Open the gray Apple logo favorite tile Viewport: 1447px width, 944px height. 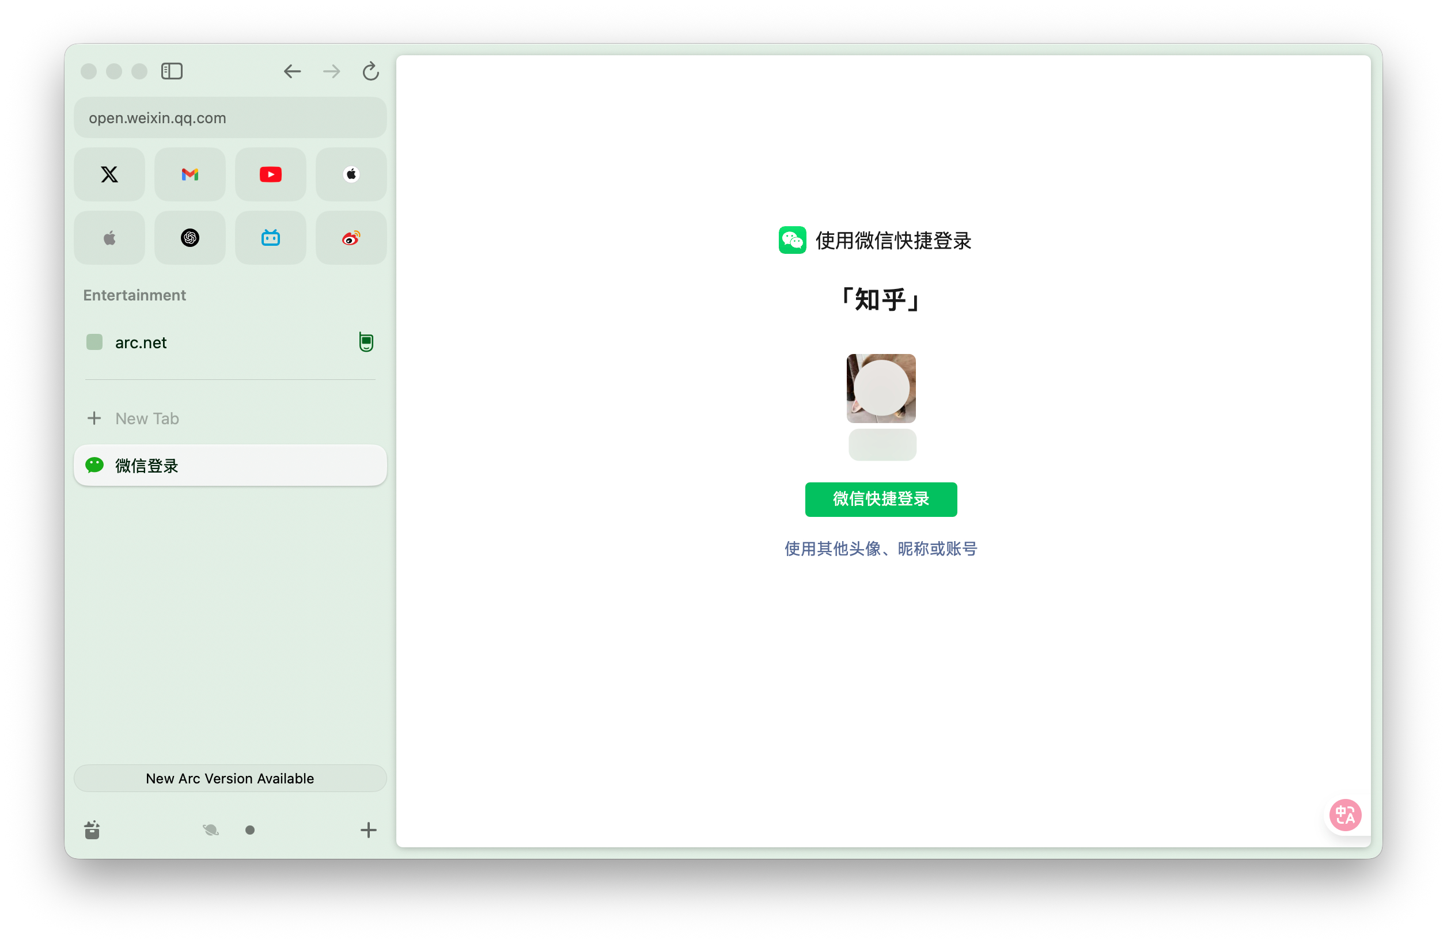[109, 238]
